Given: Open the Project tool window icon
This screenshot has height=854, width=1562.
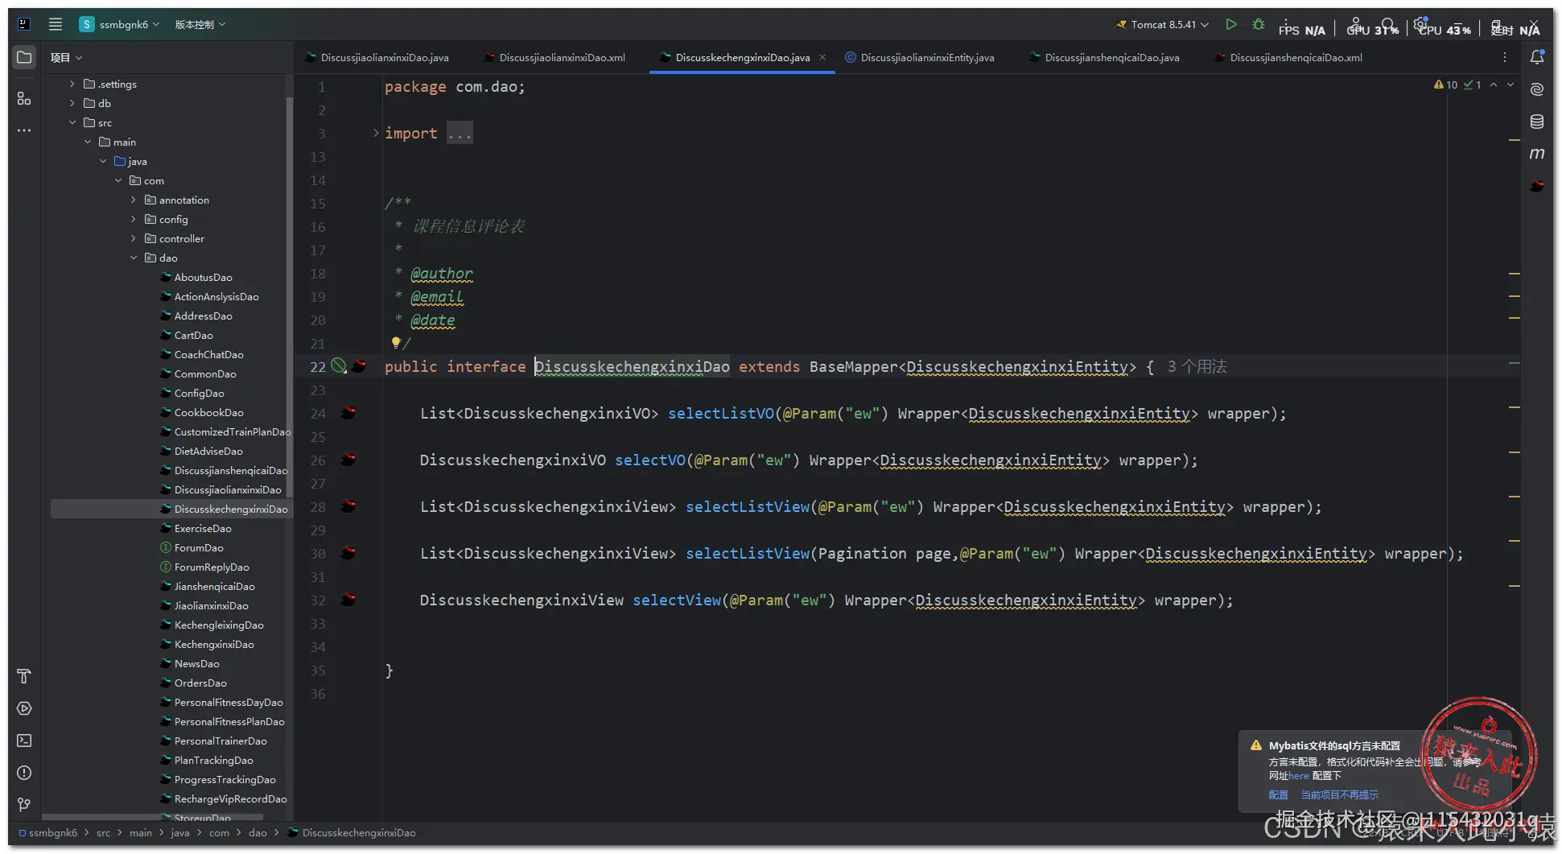Looking at the screenshot, I should [24, 57].
